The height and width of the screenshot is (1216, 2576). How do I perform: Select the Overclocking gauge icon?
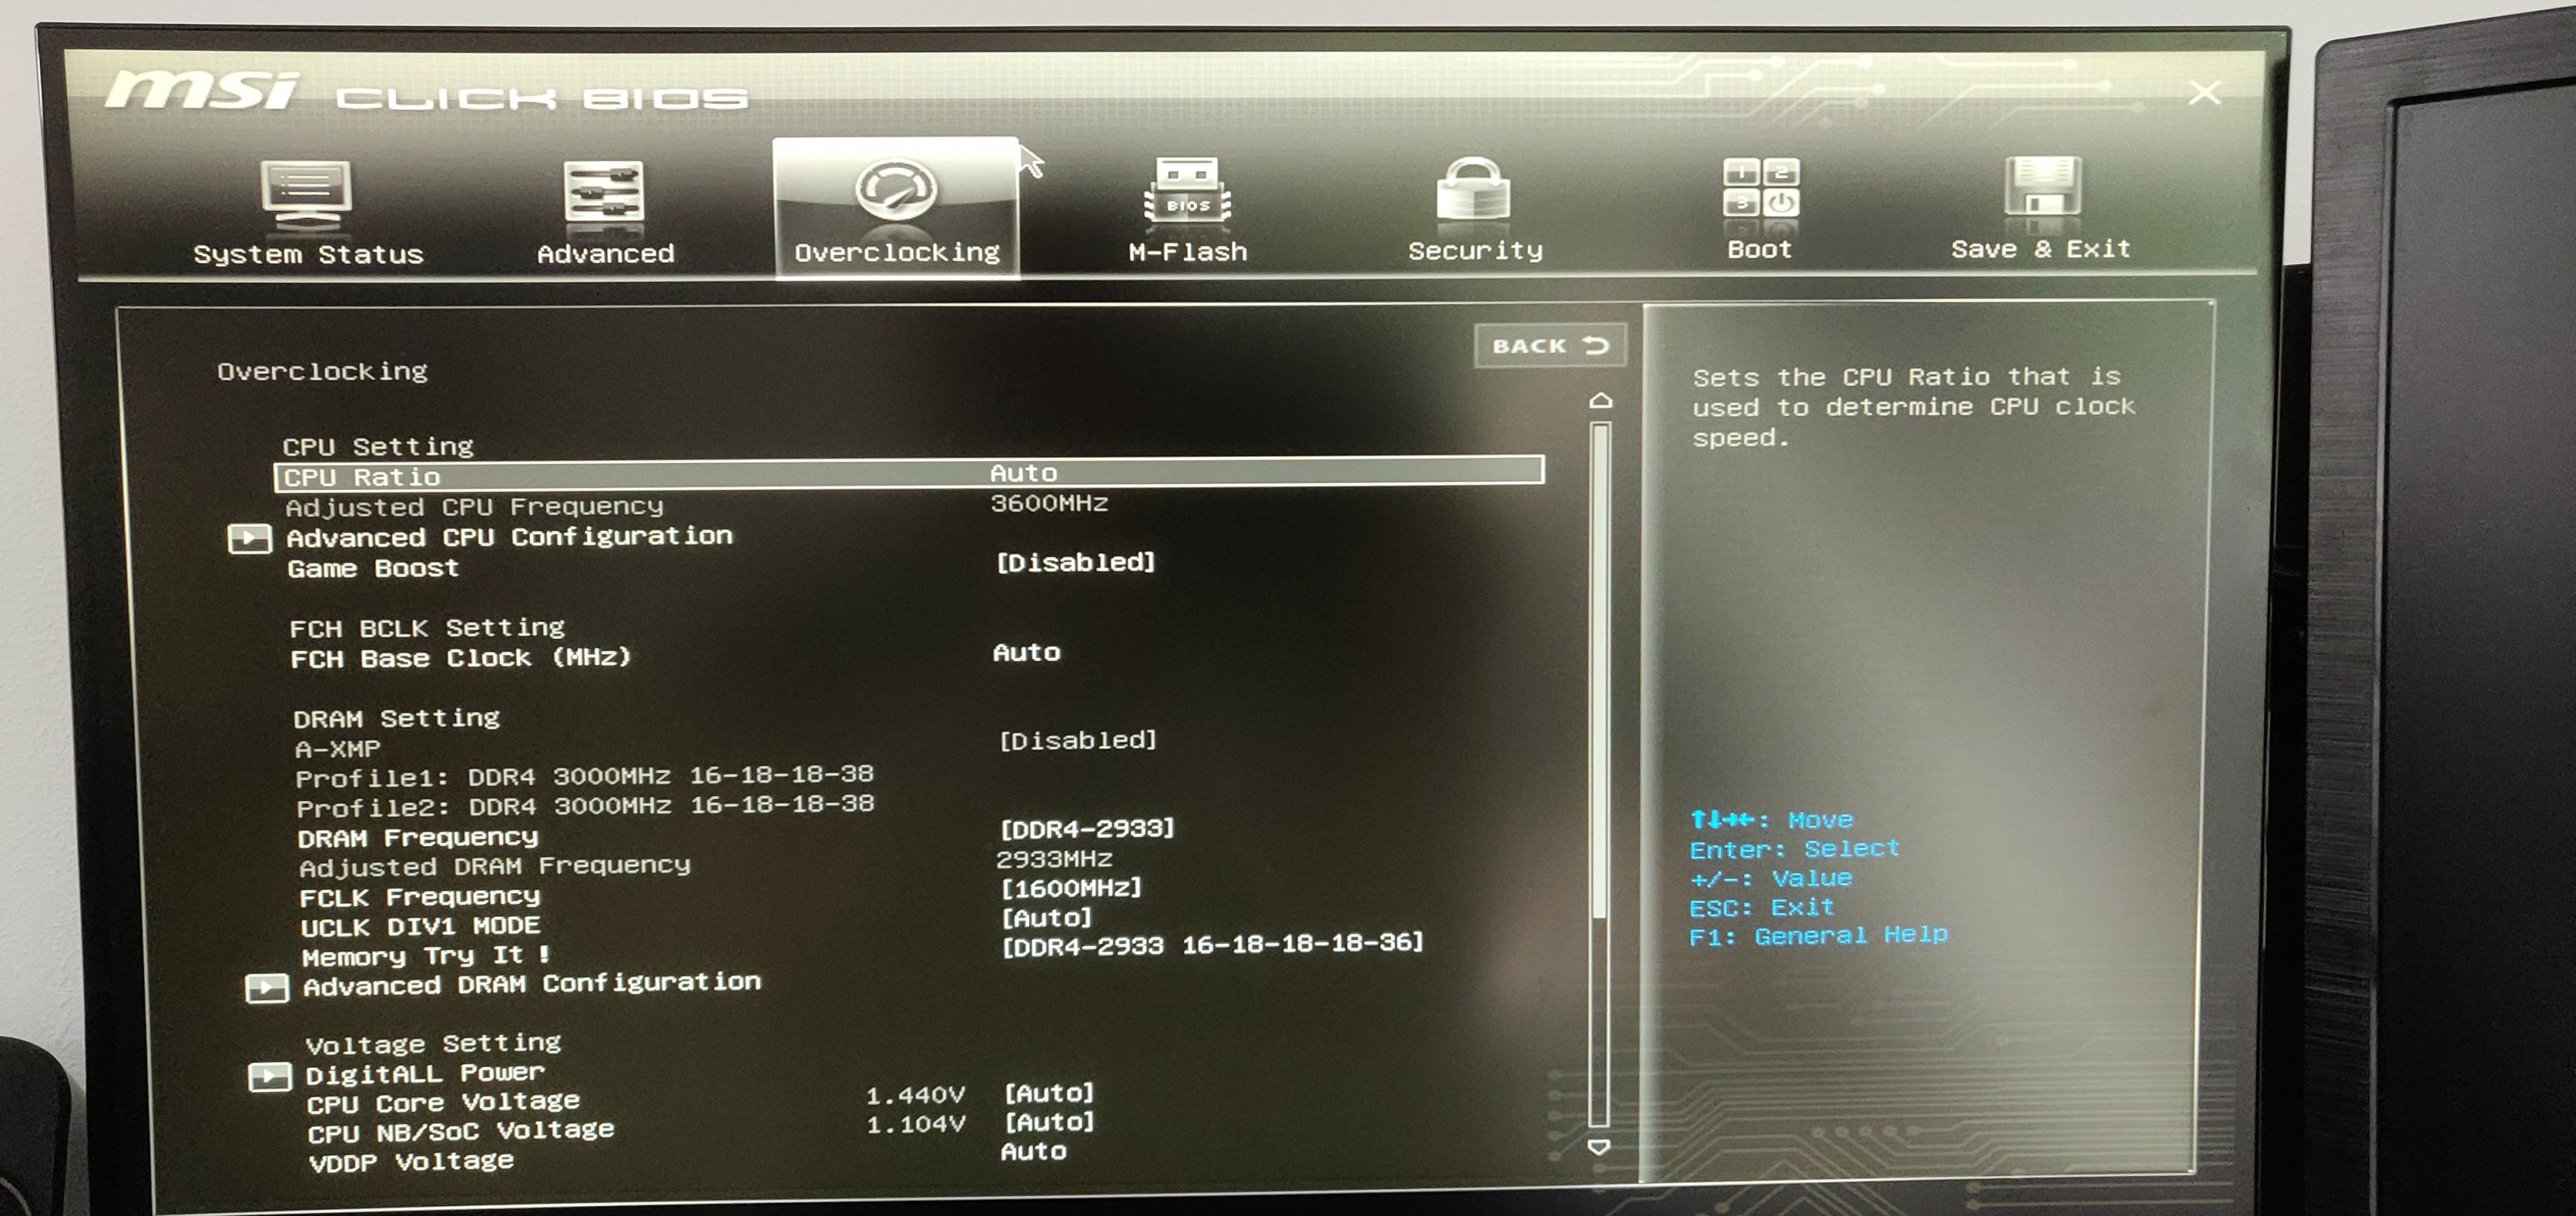point(896,190)
